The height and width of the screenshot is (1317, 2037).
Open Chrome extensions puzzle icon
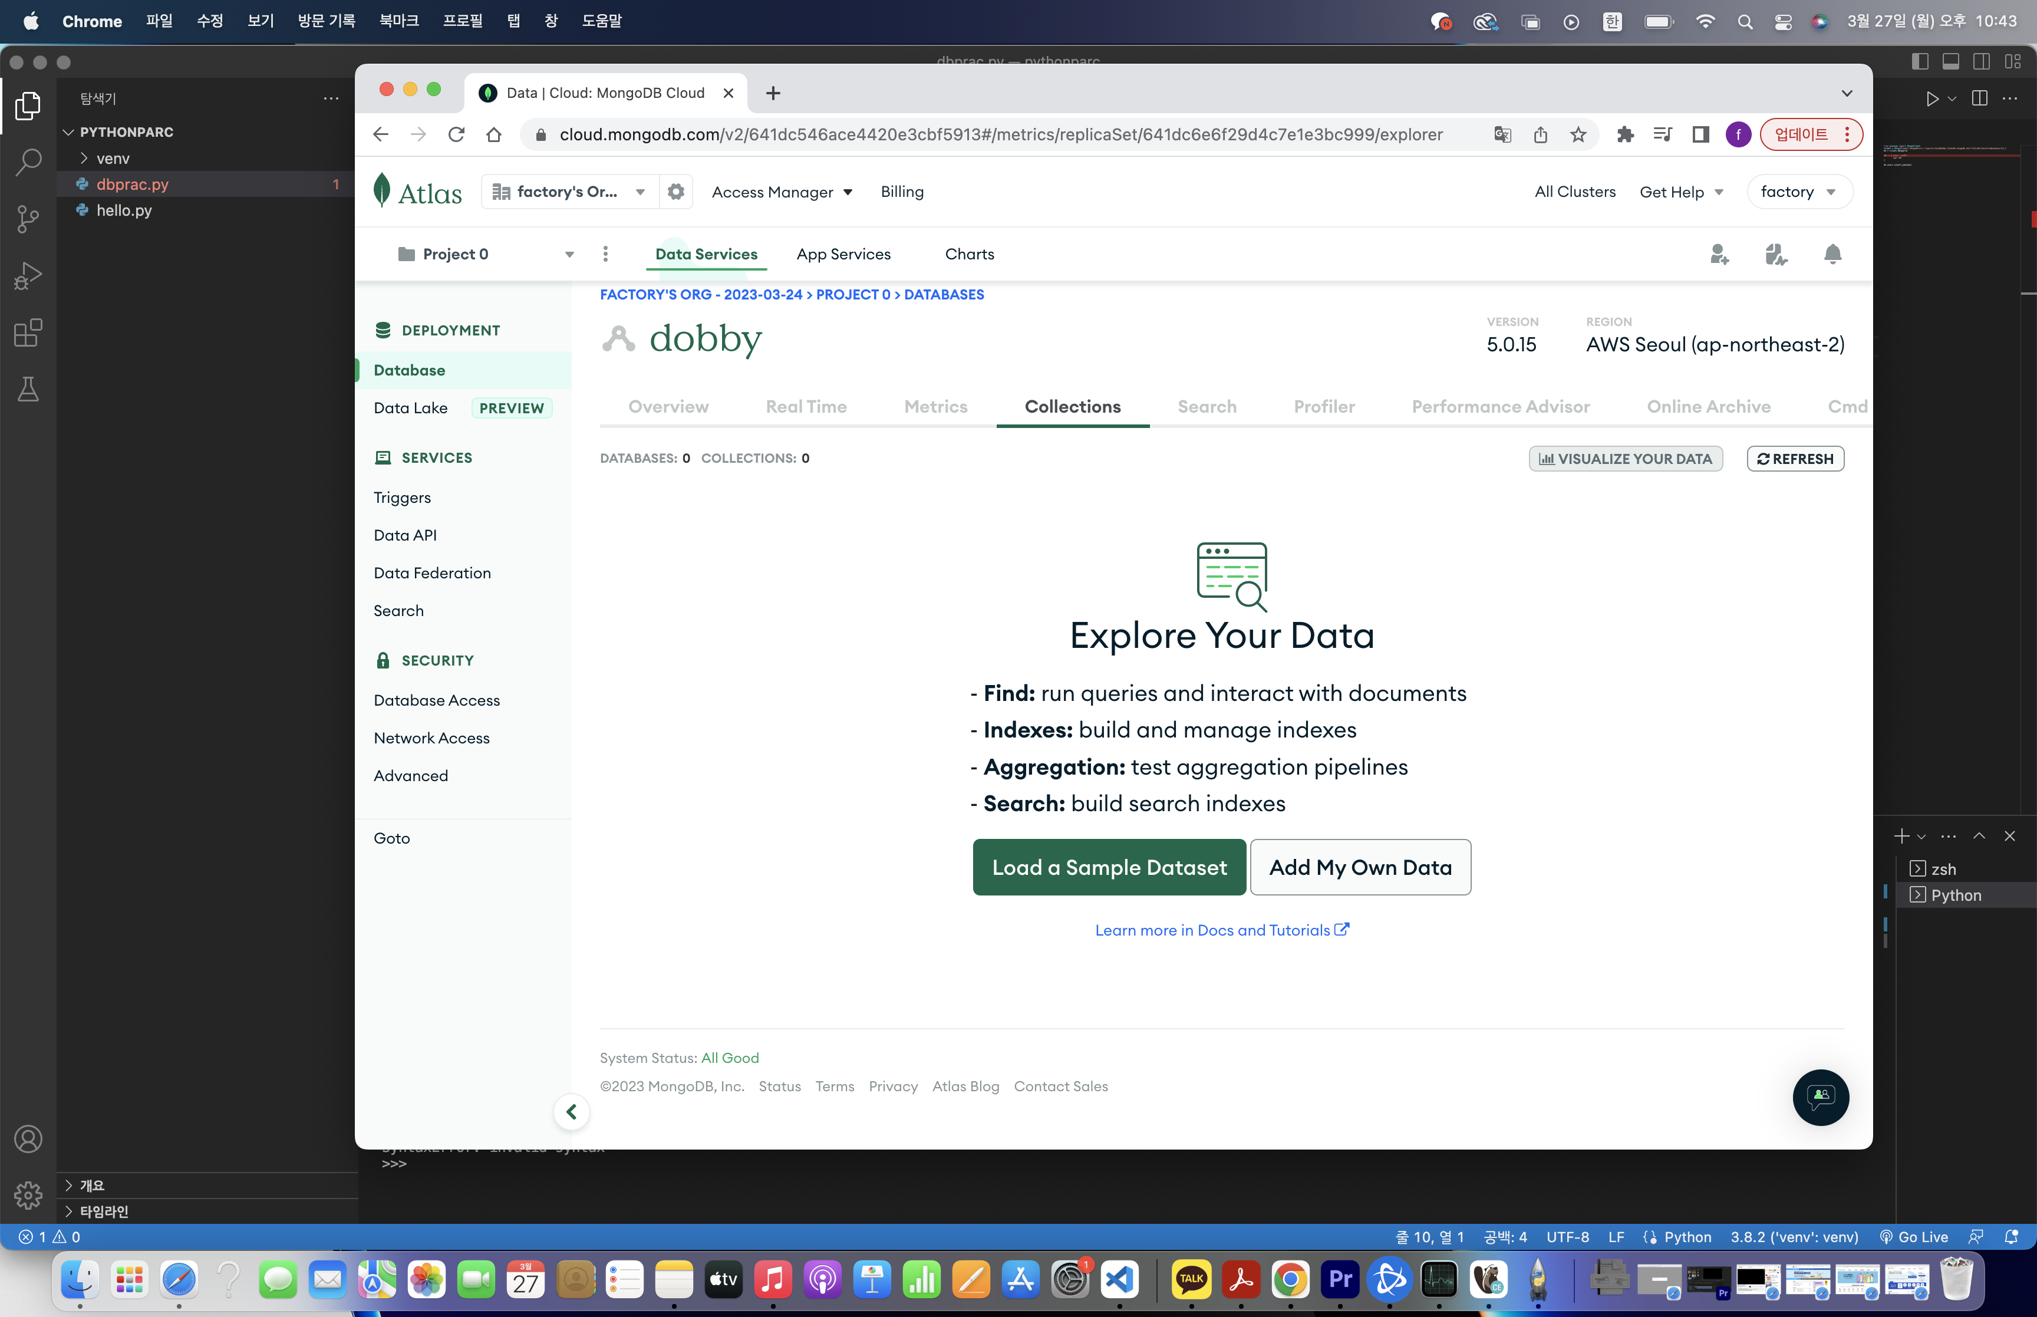(x=1625, y=134)
